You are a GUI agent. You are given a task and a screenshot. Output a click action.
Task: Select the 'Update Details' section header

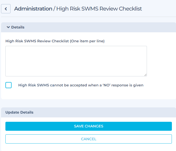[x=19, y=112]
